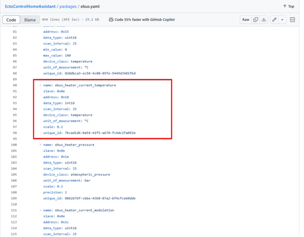Click the unique_id line 98 text
The image size is (304, 237).
click(90, 133)
